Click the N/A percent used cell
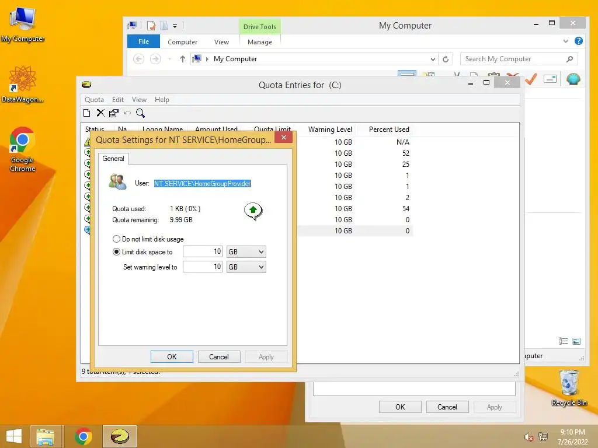 coord(403,142)
